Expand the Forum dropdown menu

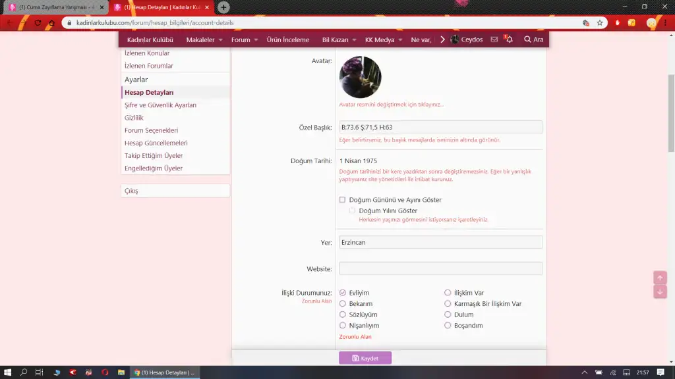coord(245,39)
